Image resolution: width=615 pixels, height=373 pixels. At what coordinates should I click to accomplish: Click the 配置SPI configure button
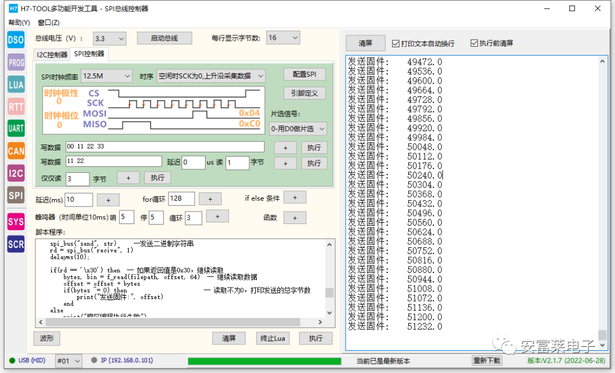click(x=304, y=74)
